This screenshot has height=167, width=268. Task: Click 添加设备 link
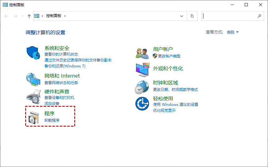tap(52, 103)
